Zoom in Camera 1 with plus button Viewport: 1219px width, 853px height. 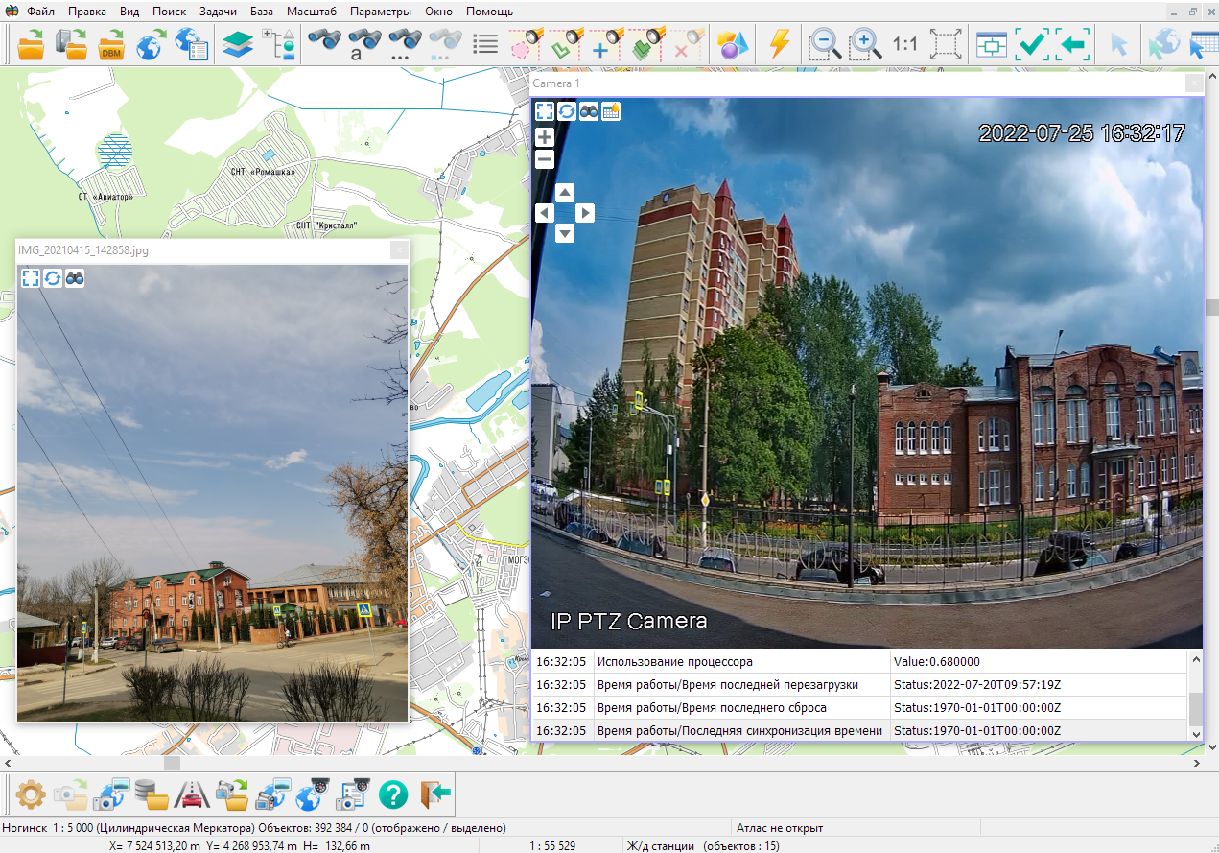coord(545,137)
